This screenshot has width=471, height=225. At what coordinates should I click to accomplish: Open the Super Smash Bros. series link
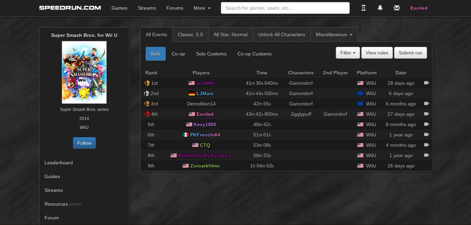(84, 109)
